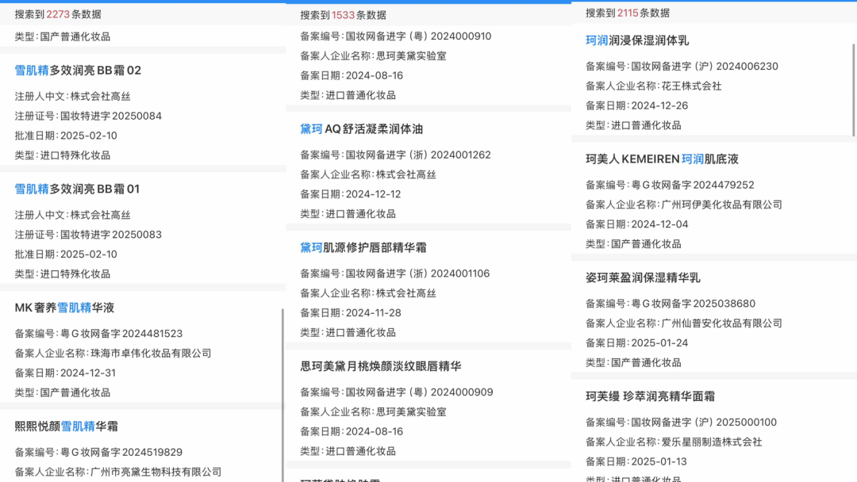The width and height of the screenshot is (857, 482).
Task: Open product 珂润润浸保湿润体乳
Action: [636, 40]
